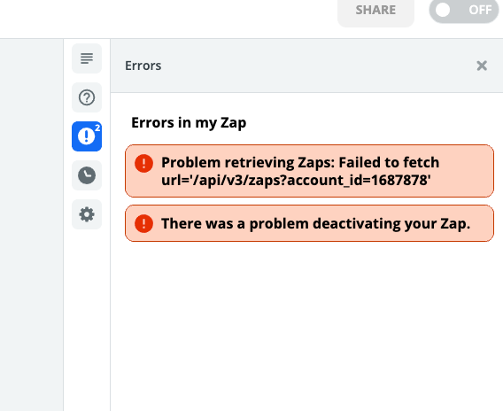This screenshot has height=411, width=503.
Task: Select the 'problem deactivating your Zap' error
Action: 309,223
